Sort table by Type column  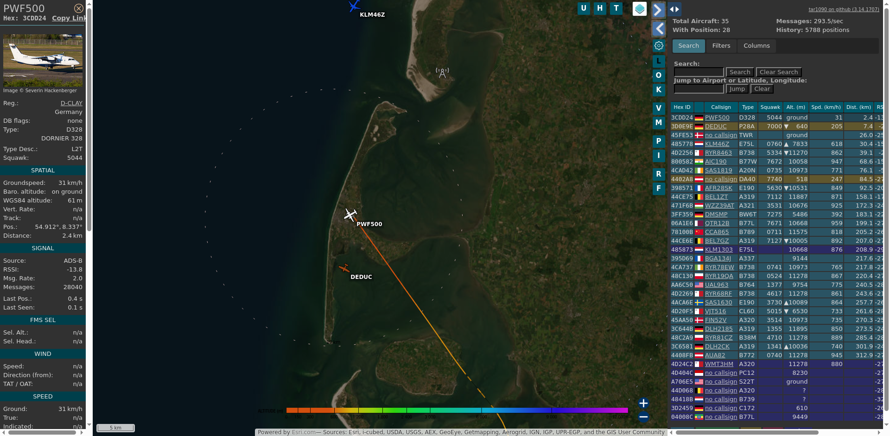(748, 107)
